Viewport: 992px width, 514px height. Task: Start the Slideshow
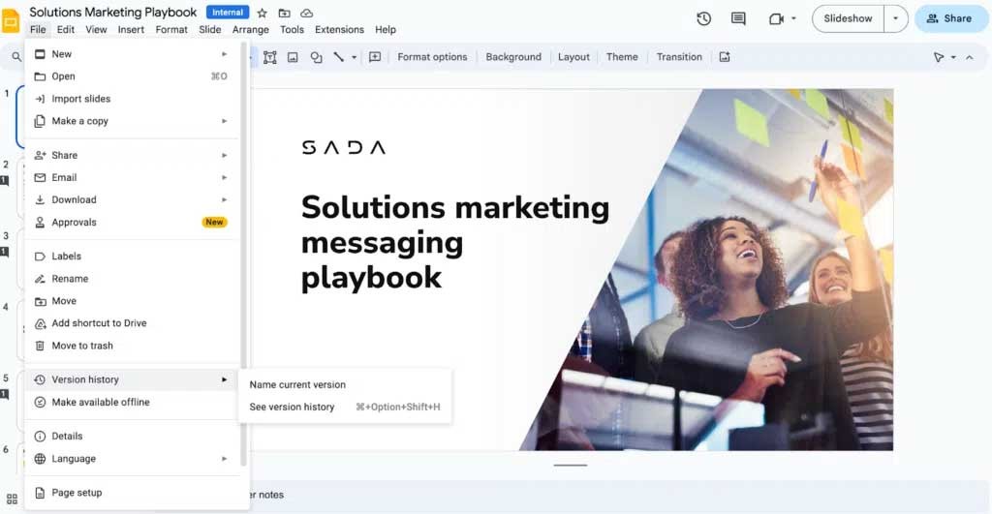coord(848,18)
